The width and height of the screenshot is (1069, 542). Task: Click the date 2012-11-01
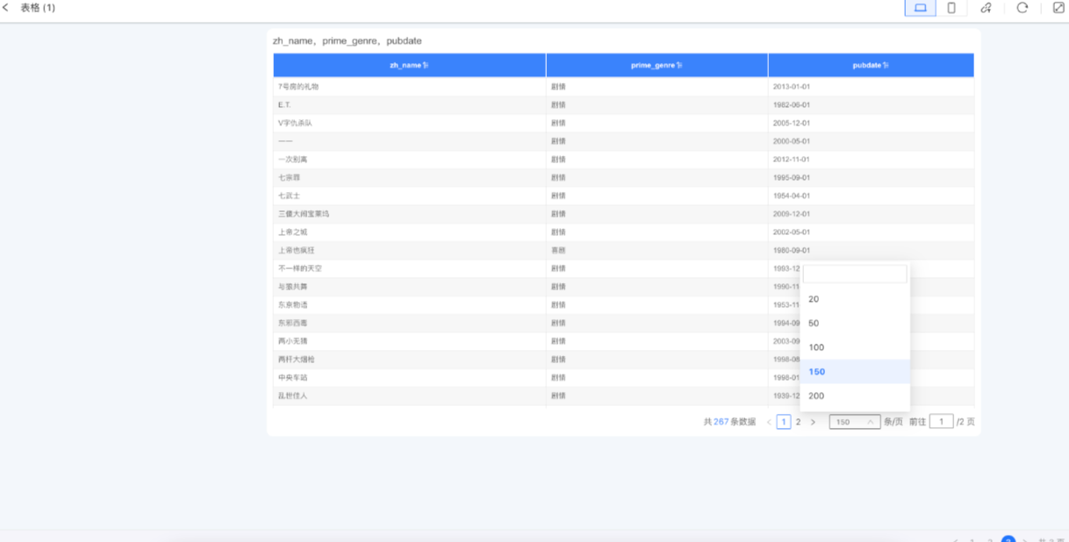792,160
